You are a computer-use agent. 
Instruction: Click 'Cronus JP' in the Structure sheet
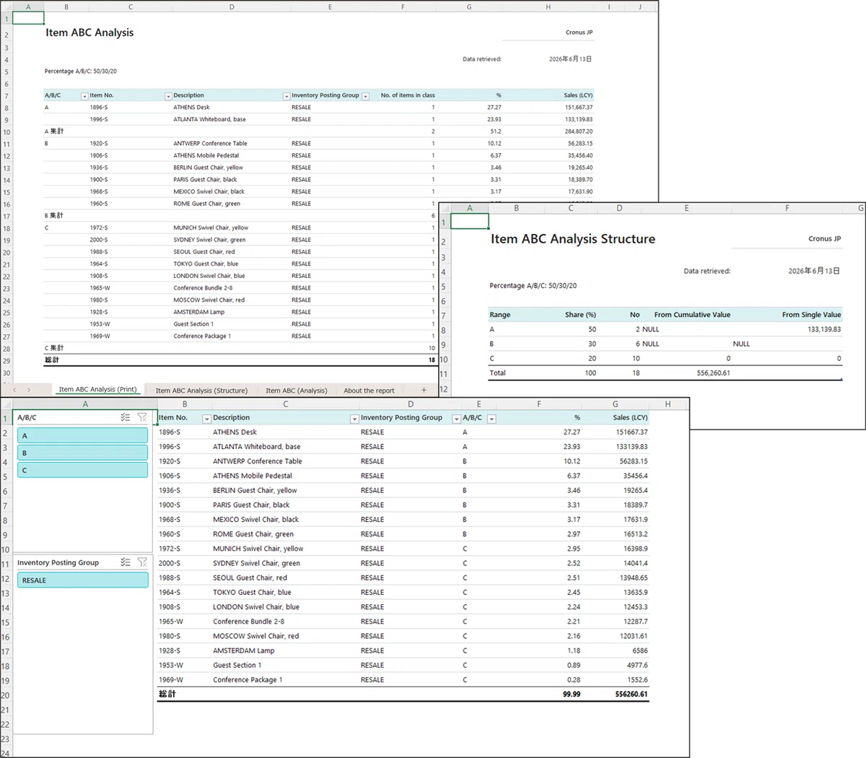(824, 239)
